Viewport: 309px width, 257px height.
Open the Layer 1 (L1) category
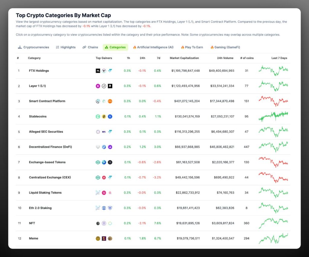[37, 86]
